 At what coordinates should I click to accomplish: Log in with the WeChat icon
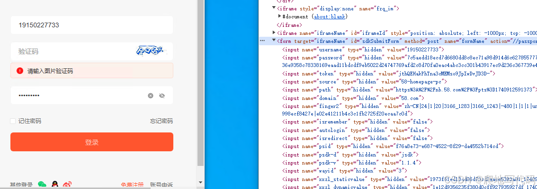[42, 185]
